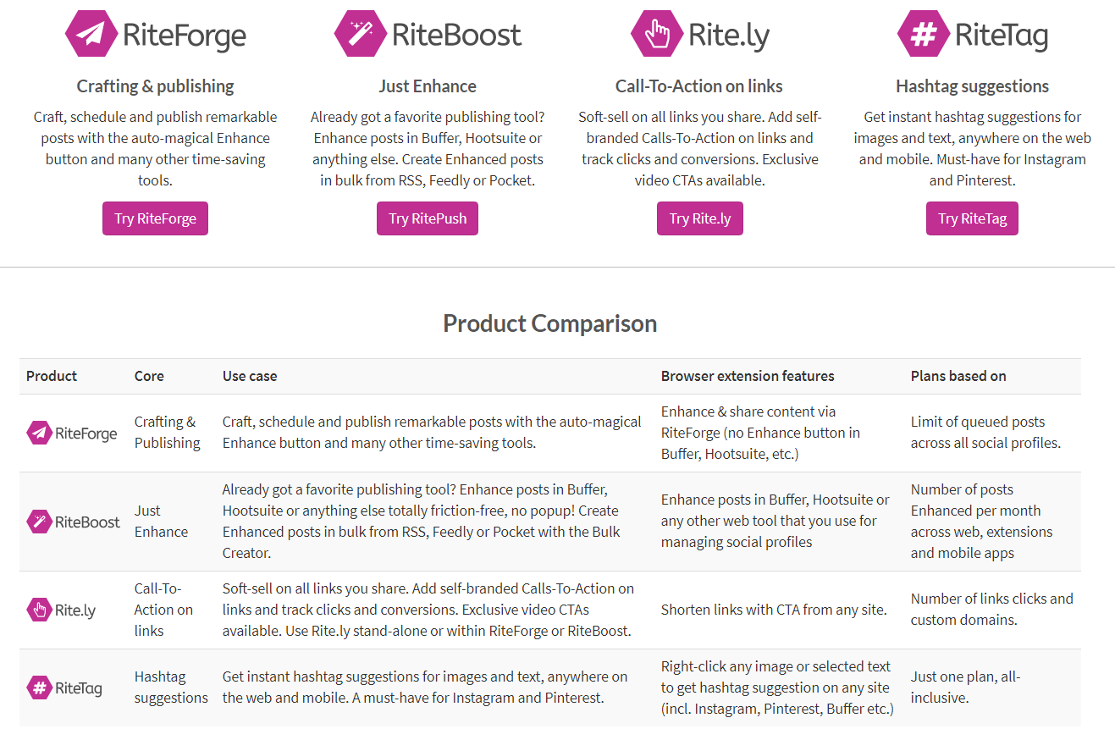Select the RiteForge logo in the comparison table
Image resolution: width=1115 pixels, height=729 pixels.
point(72,434)
